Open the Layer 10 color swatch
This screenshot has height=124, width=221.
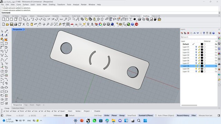[202, 72]
